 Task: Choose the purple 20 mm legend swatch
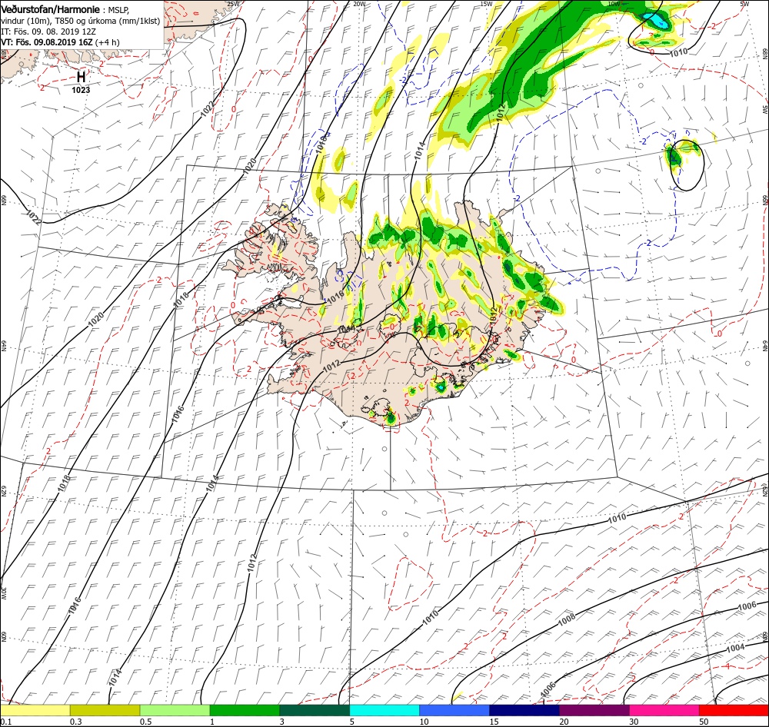[594, 710]
